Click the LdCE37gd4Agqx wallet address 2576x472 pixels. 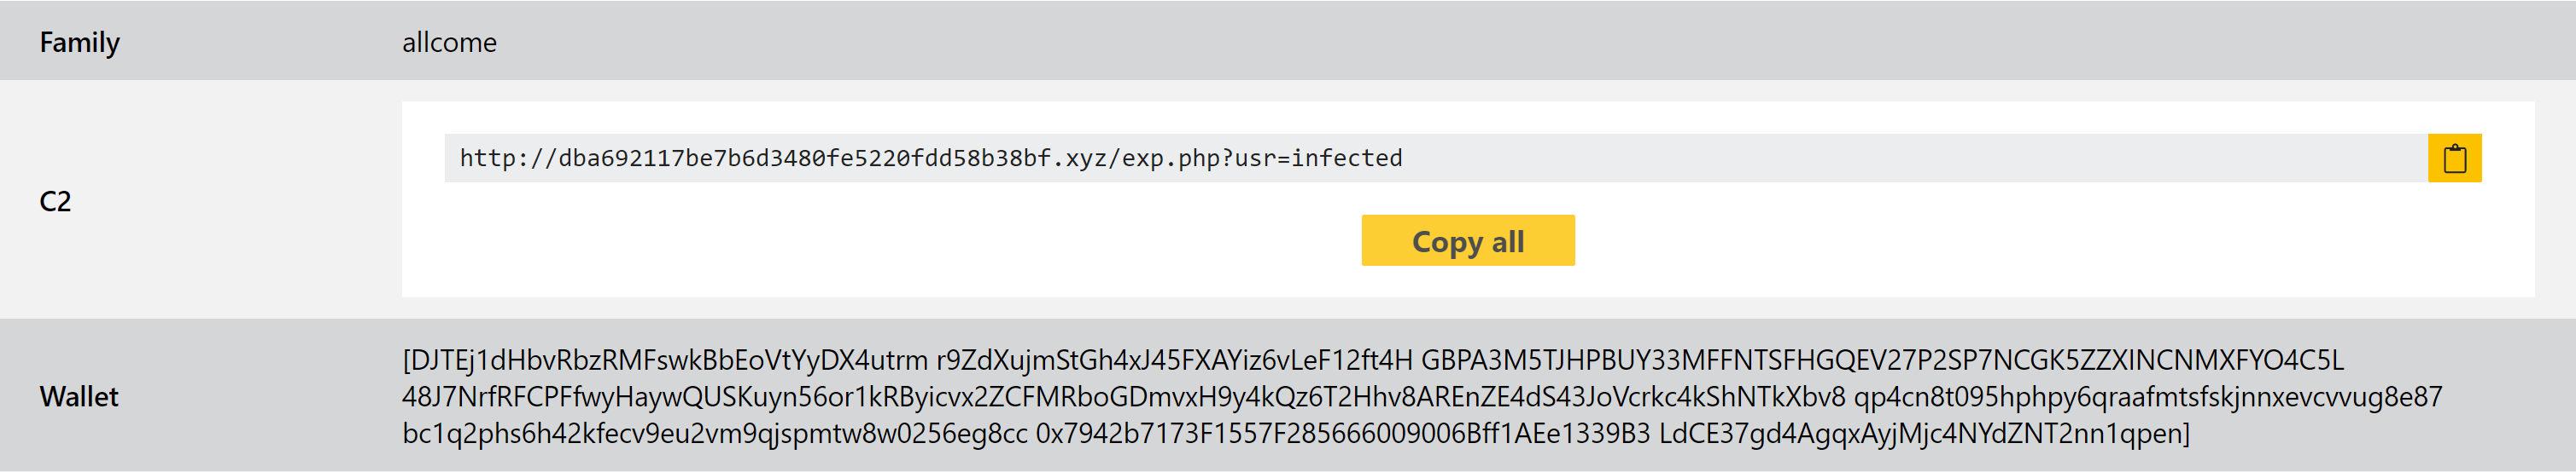click(1920, 434)
